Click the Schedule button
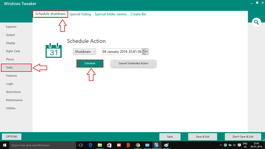The height and width of the screenshot is (149, 265). click(x=90, y=63)
